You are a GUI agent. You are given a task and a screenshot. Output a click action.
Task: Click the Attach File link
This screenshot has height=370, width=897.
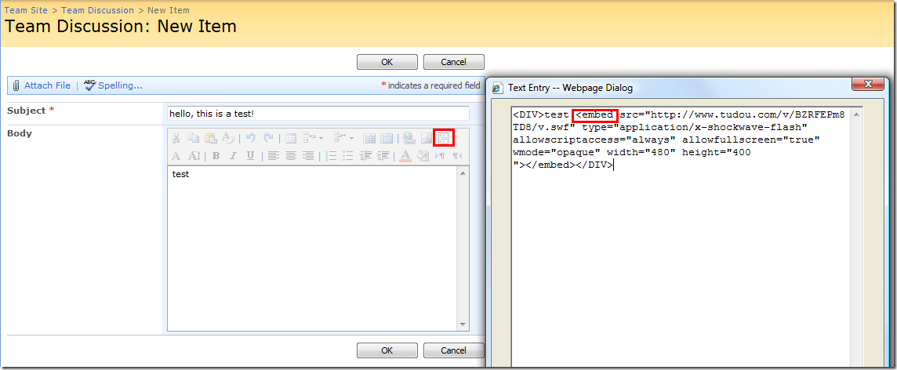point(48,85)
